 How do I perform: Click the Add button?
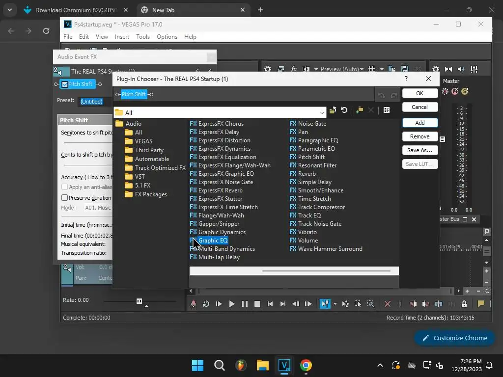coord(420,123)
